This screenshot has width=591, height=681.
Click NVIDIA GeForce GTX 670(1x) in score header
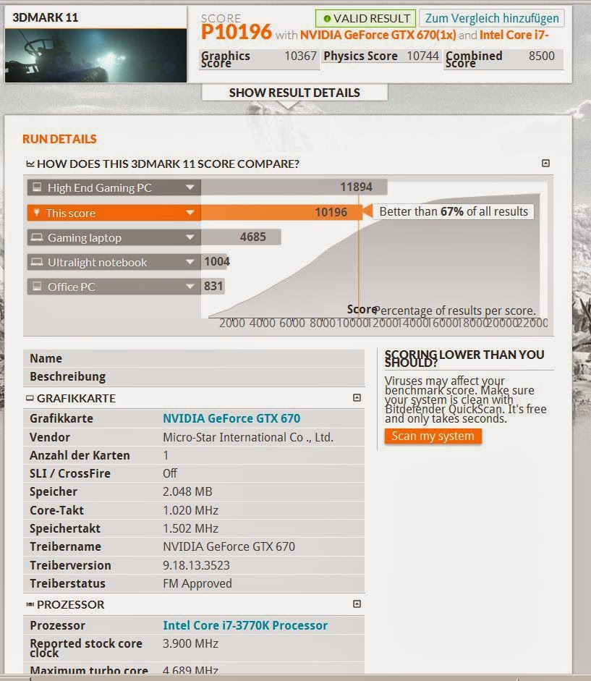(x=378, y=35)
